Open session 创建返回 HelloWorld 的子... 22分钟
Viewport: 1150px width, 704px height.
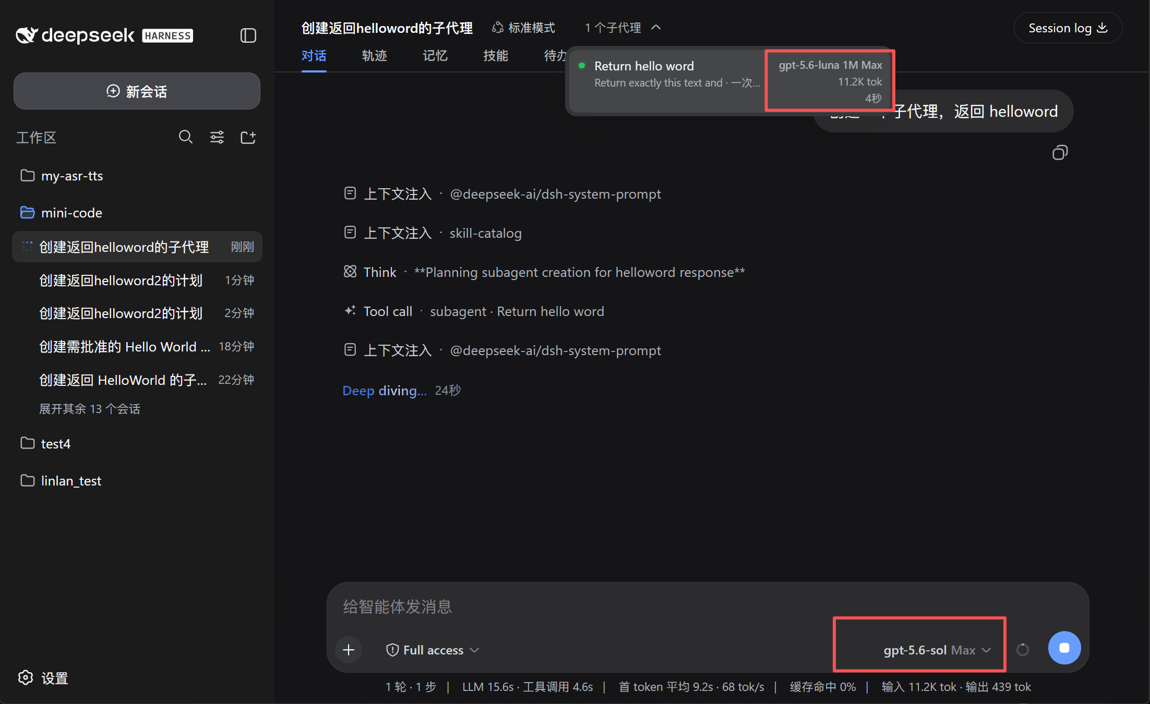click(137, 380)
